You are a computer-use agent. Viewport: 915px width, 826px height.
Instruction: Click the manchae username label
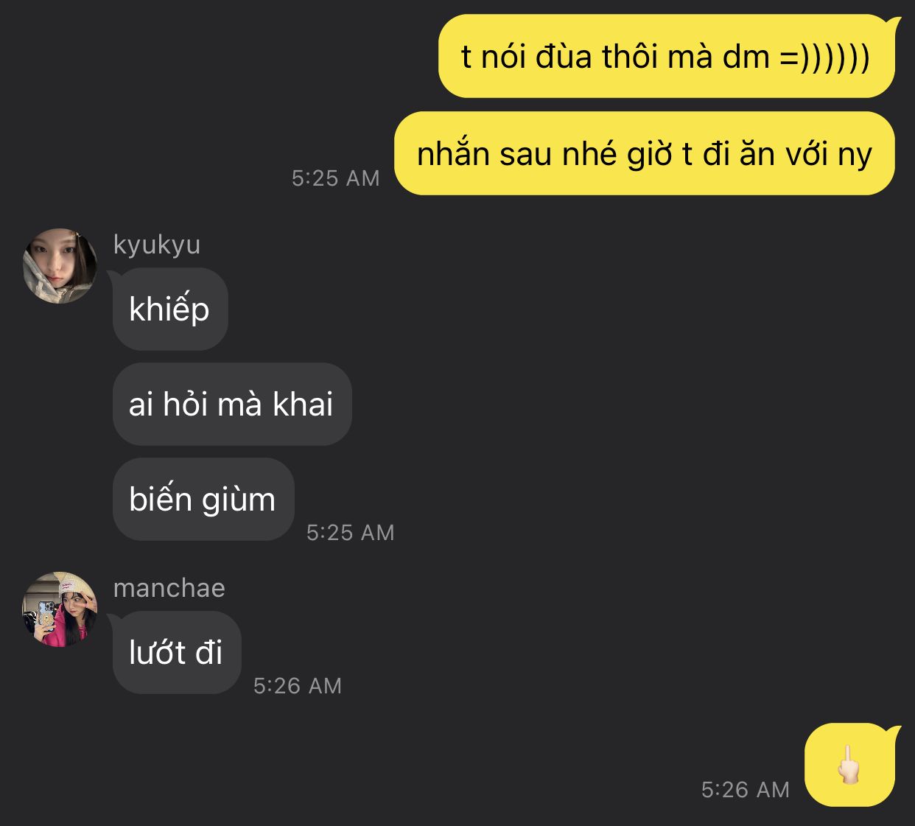coord(169,587)
